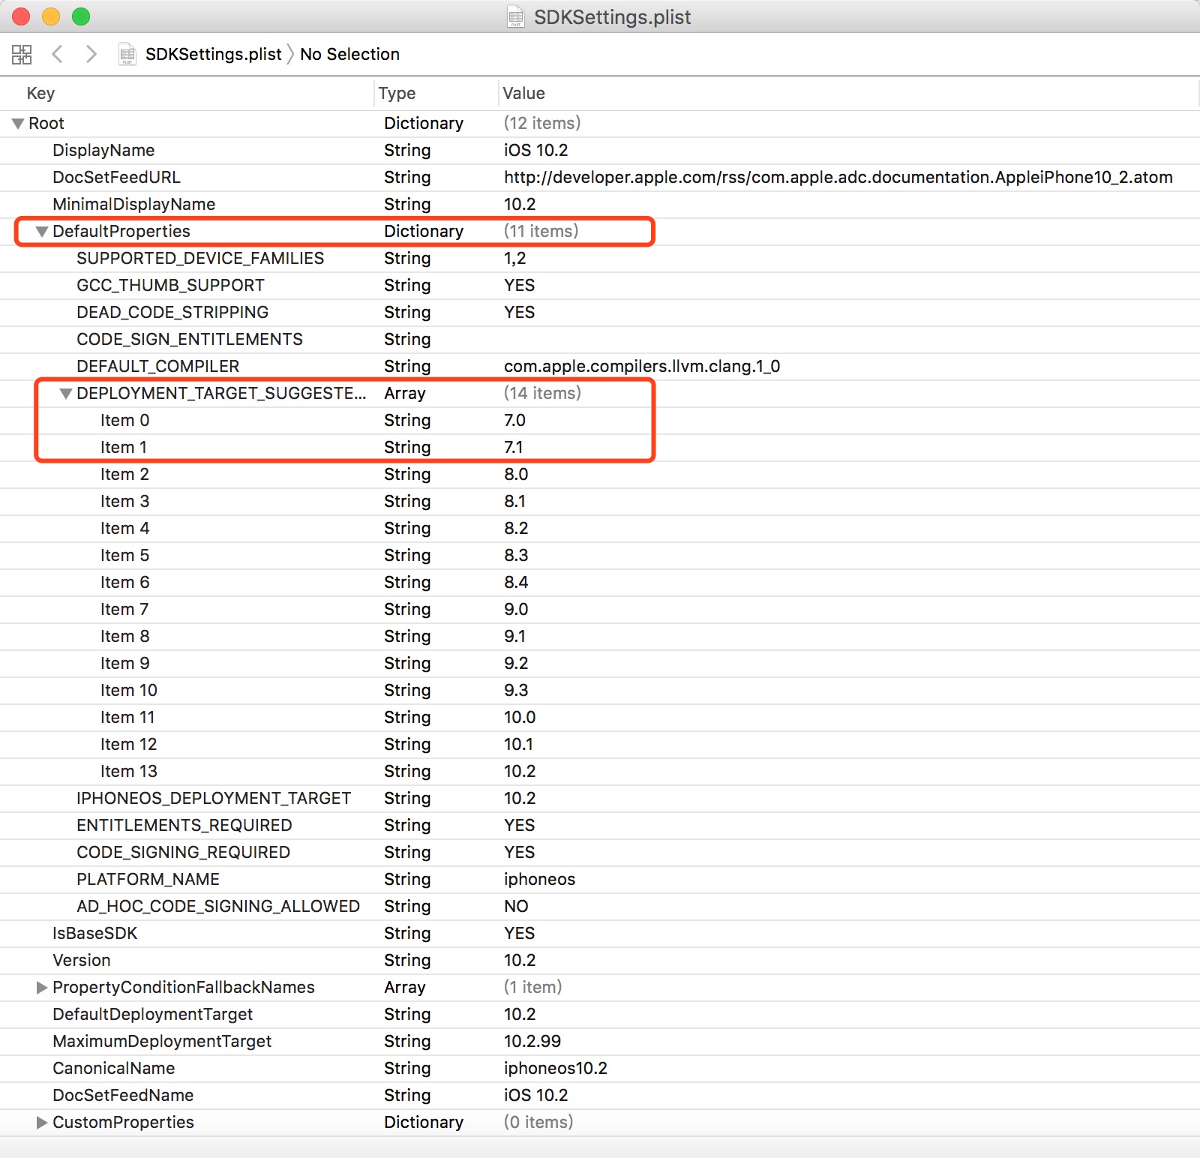Select the MaximumDeploymentTarget key
Screen dimensions: 1200x1158
tap(162, 1041)
